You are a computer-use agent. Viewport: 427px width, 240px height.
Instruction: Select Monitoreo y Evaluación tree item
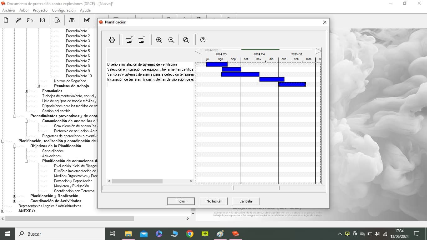[72, 186]
